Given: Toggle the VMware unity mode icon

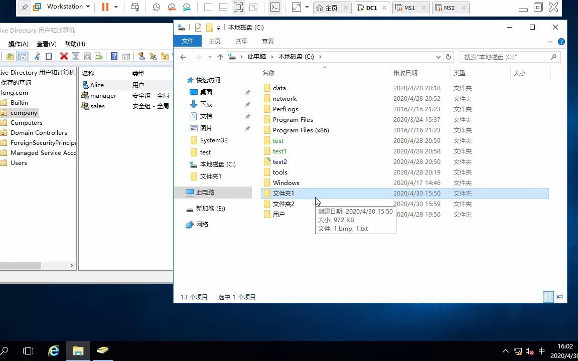Looking at the screenshot, I should click(253, 7).
